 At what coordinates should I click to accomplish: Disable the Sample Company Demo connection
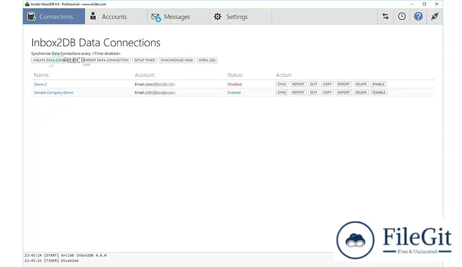pos(379,92)
